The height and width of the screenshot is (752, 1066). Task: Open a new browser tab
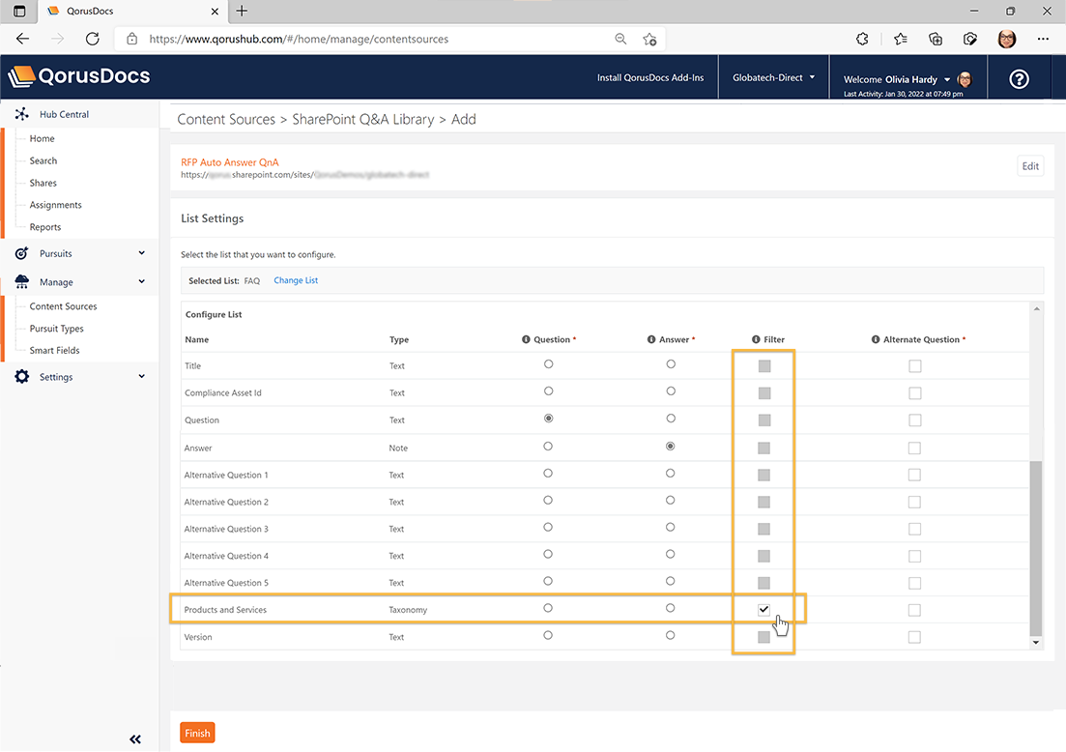pyautogui.click(x=242, y=11)
